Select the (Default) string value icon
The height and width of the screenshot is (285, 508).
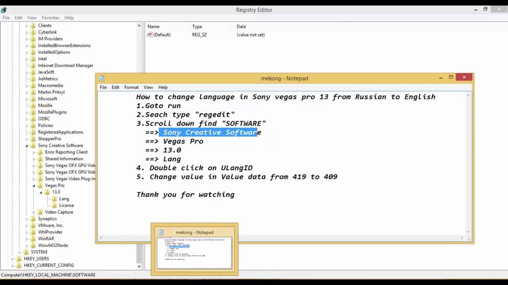click(x=150, y=35)
